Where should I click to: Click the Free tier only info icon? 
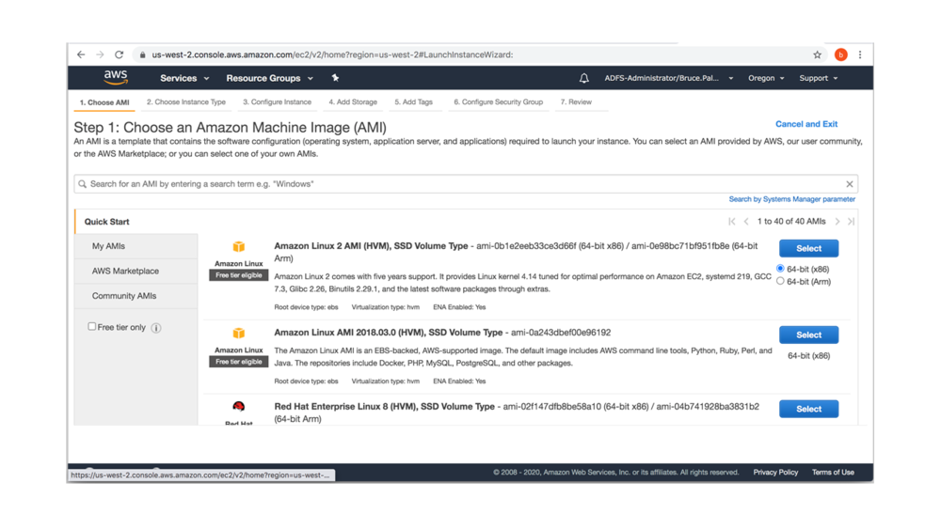[x=156, y=328]
